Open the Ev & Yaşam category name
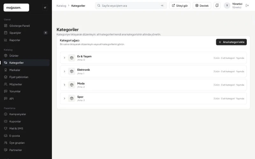 point(84,56)
